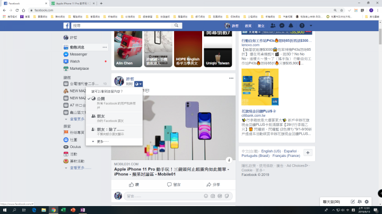Image resolution: width=382 pixels, height=214 pixels.
Task: Click the Facebook logo icon
Action: 66,25
